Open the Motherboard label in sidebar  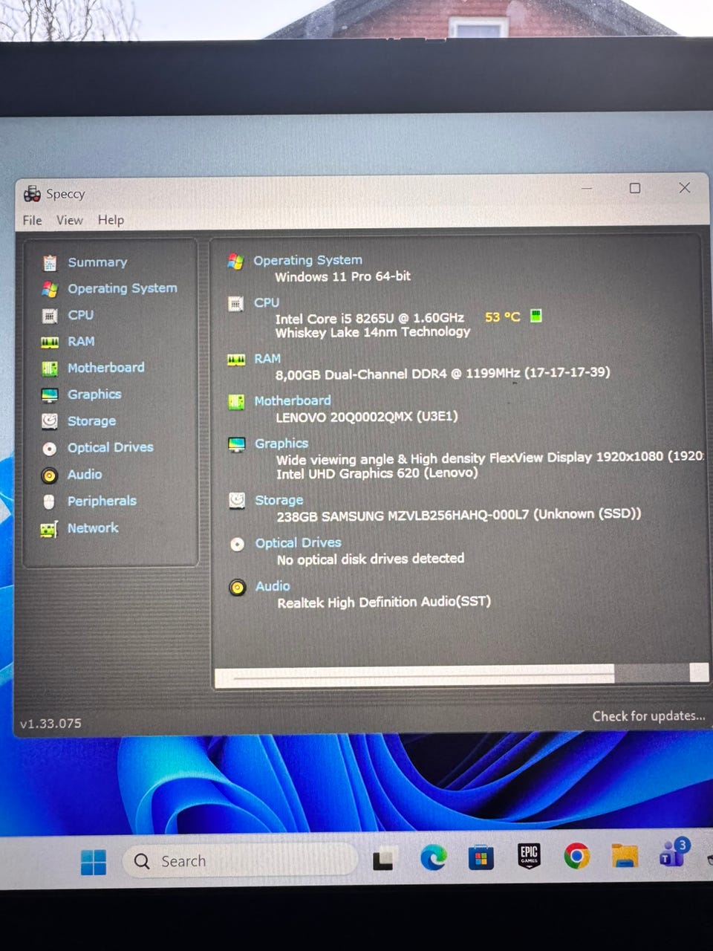tap(106, 368)
